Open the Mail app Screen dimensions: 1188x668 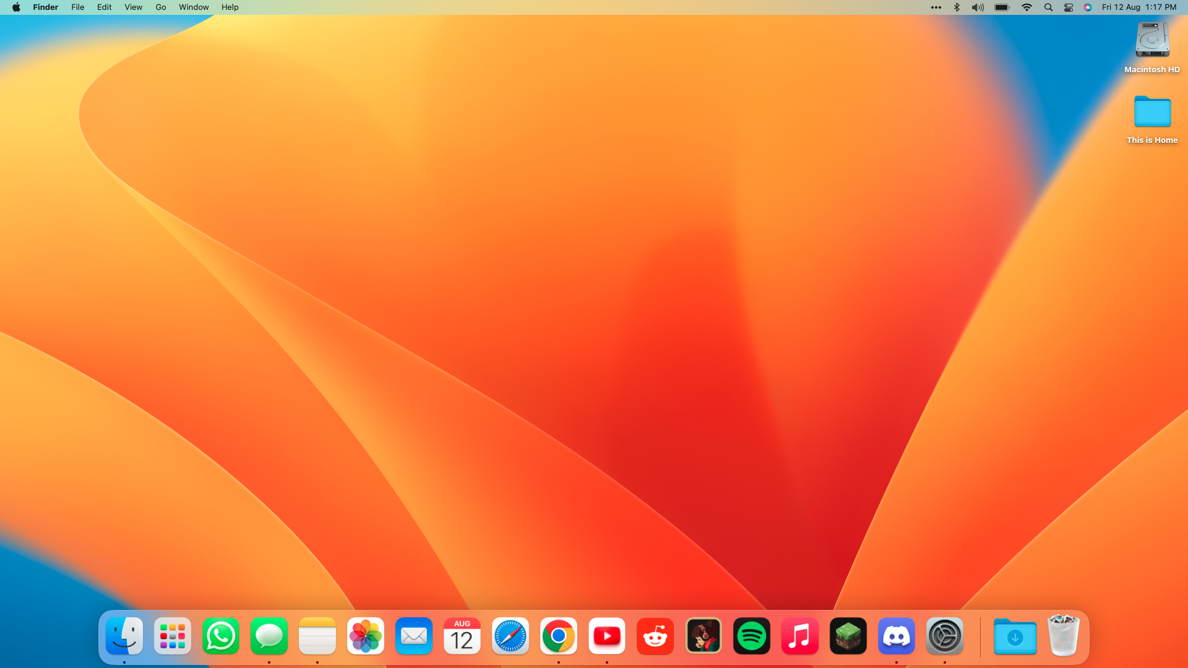click(x=414, y=636)
